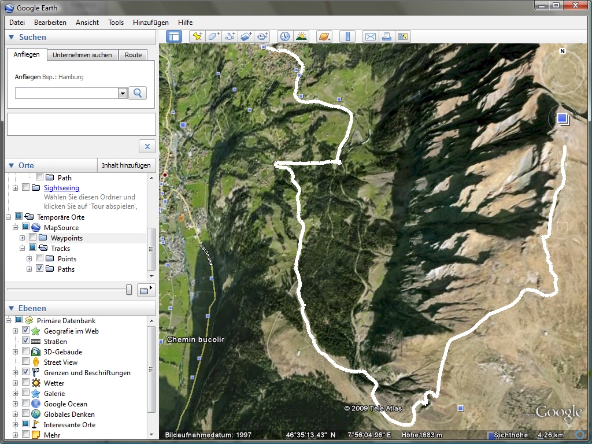Open the Datei menu
The width and height of the screenshot is (592, 444).
tap(17, 23)
